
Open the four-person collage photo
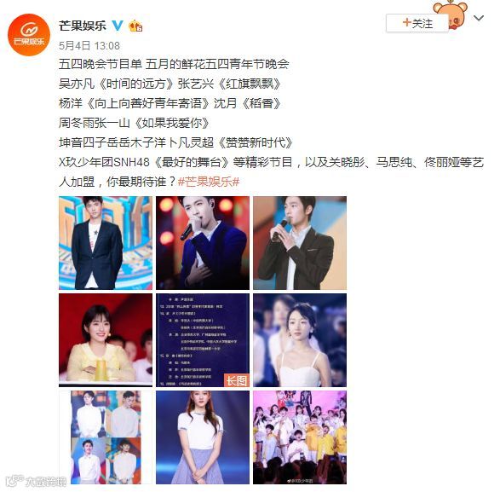click(106, 437)
